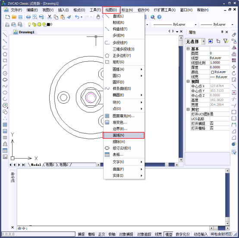Expand the 圆弧(A) submenu

click(124, 69)
